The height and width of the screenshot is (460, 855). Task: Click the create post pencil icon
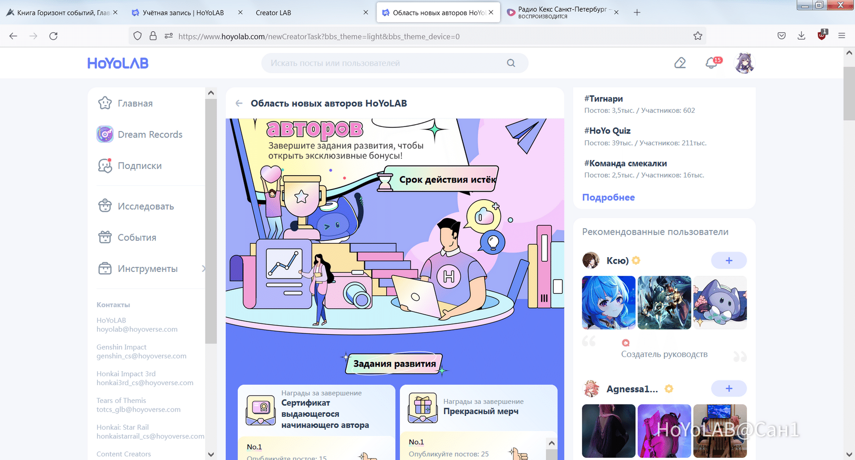[680, 63]
